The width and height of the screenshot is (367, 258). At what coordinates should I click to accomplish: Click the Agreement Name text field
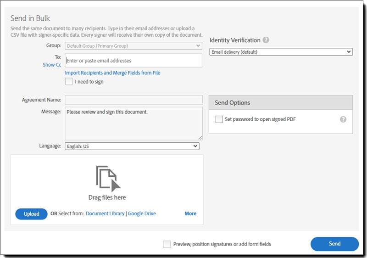[133, 100]
